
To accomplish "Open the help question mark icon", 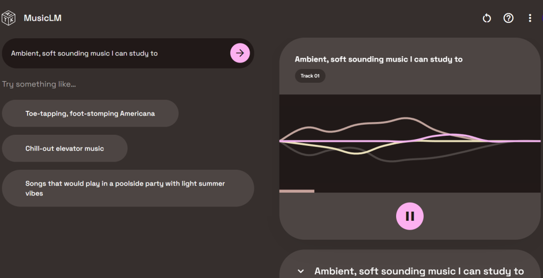I will (x=509, y=18).
